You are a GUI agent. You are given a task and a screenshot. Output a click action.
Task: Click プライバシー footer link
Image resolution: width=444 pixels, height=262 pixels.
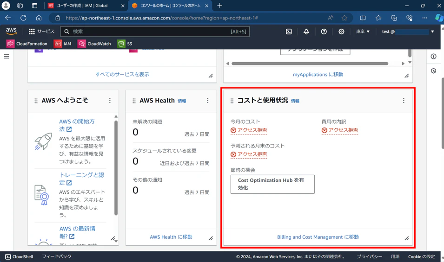(x=369, y=256)
